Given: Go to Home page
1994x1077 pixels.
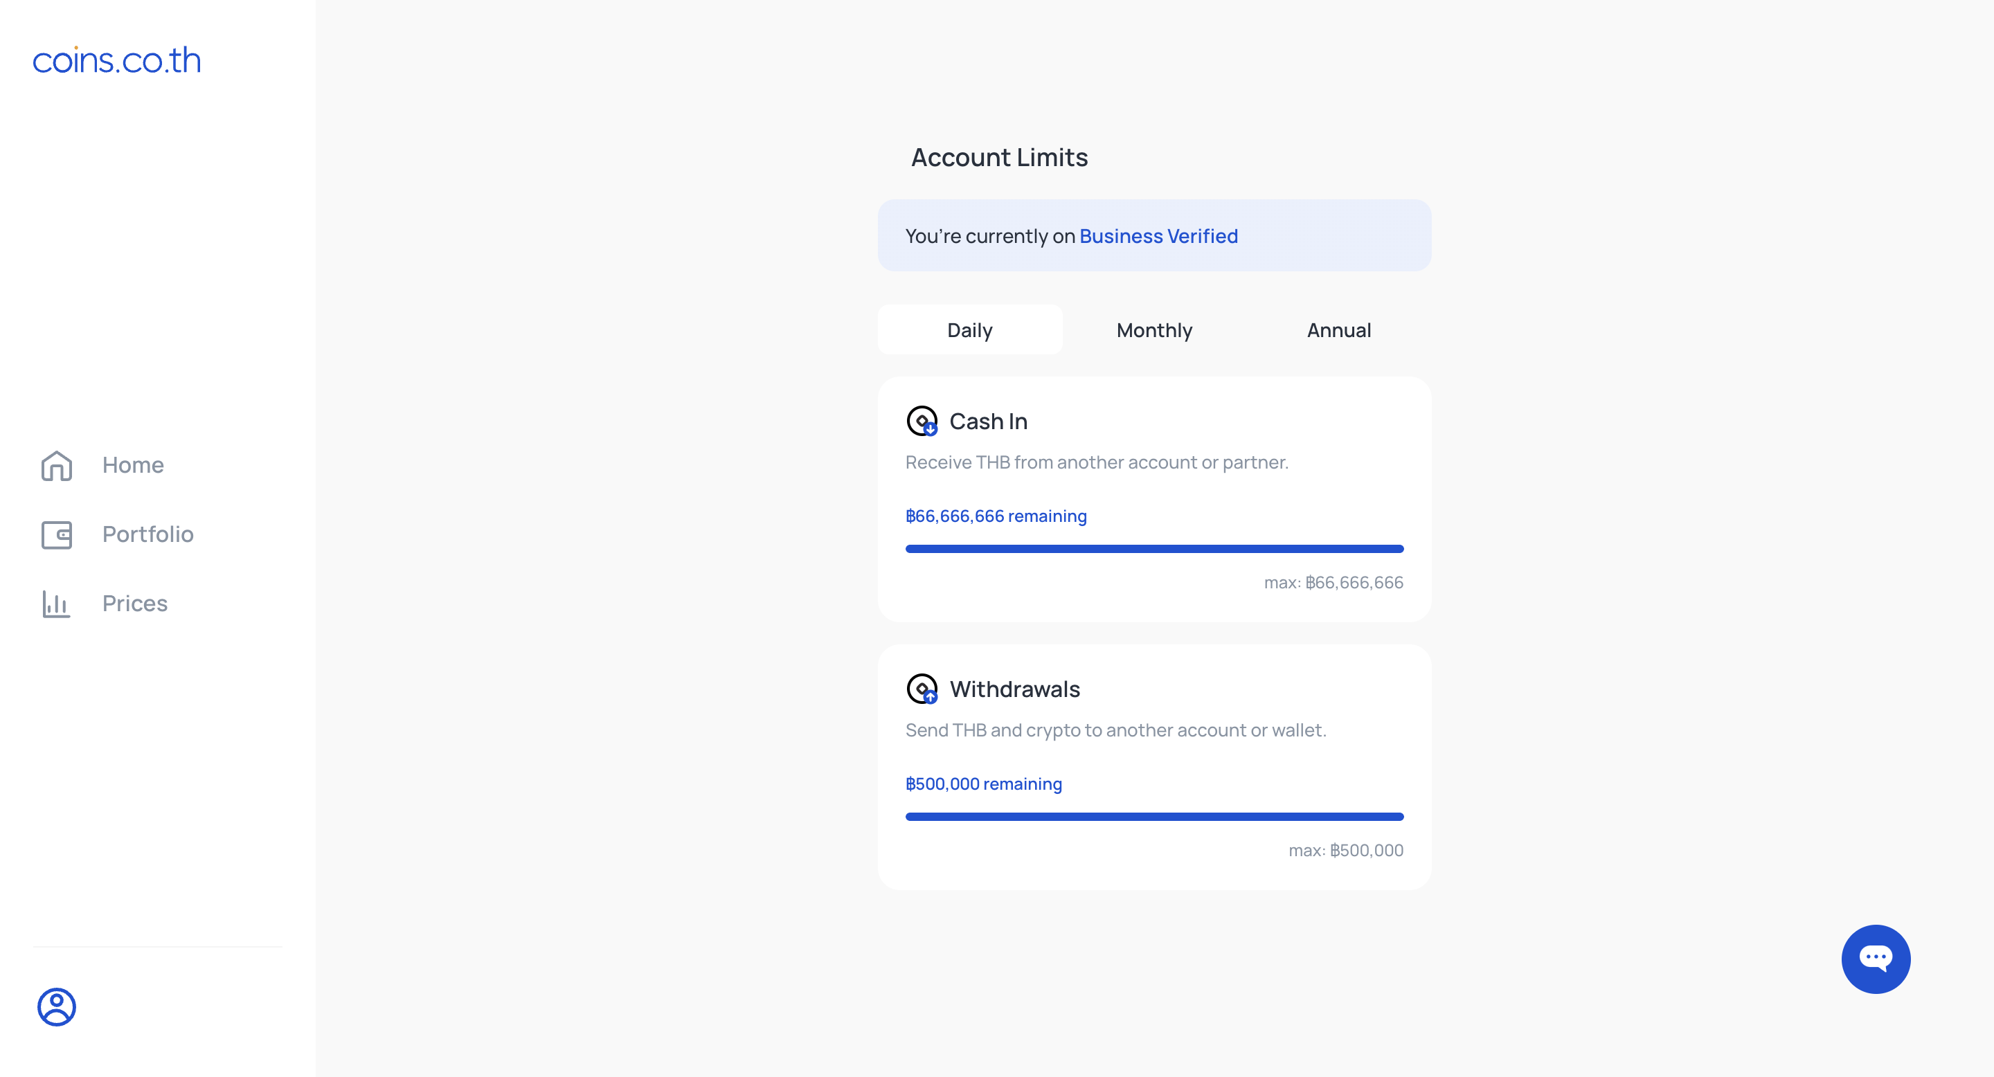Looking at the screenshot, I should tap(133, 465).
